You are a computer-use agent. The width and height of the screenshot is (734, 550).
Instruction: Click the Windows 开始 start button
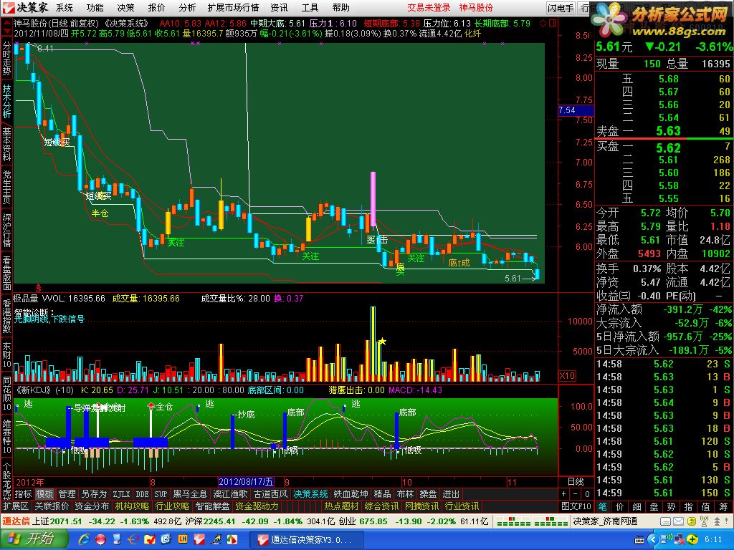pos(34,539)
